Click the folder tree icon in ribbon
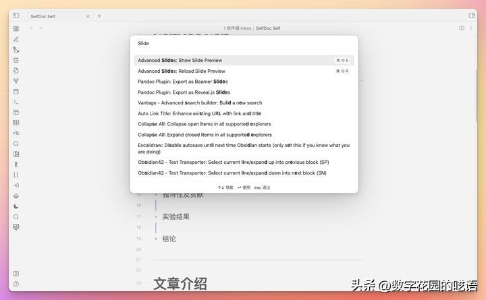Screen dimensions: 486x300 16,154
